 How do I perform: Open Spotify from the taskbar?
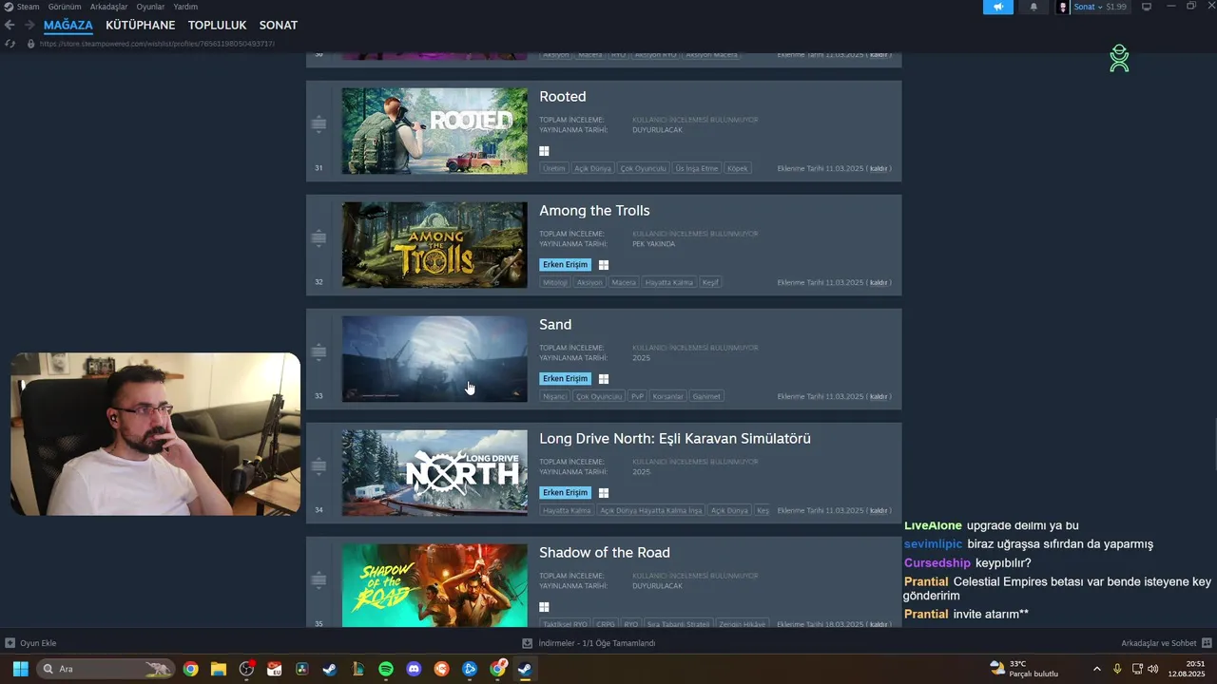(x=386, y=669)
